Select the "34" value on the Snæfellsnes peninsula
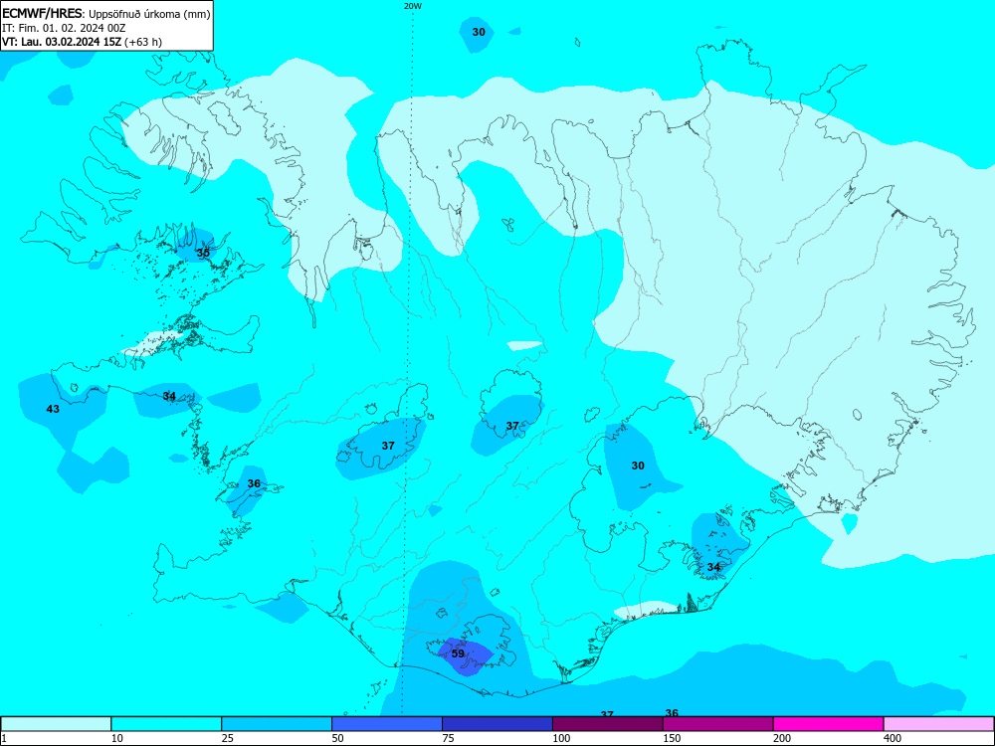Viewport: 995px width, 746px height. click(x=169, y=396)
